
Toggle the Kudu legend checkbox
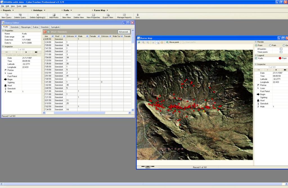pyautogui.click(x=256, y=58)
